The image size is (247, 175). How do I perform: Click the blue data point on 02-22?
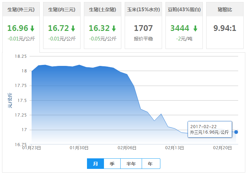236,132
